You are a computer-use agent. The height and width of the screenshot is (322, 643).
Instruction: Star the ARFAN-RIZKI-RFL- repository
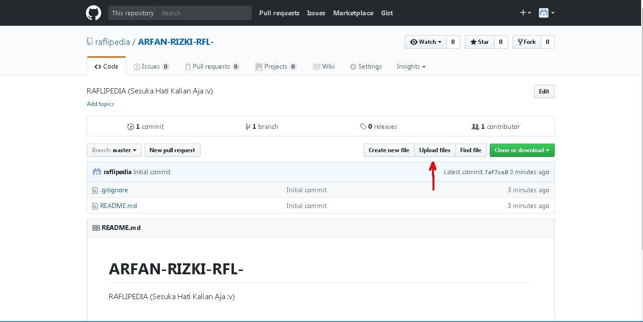pyautogui.click(x=479, y=42)
